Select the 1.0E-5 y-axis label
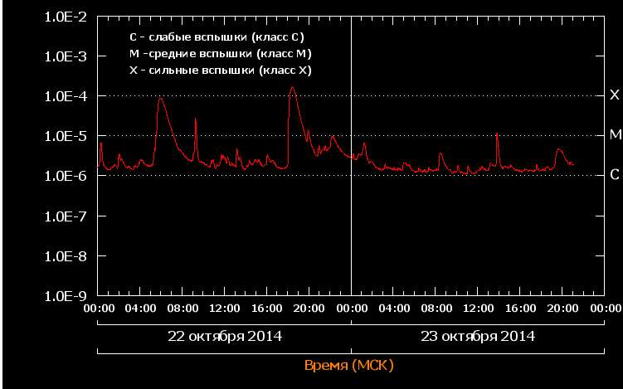Screen dimensions: 623x389 click(x=66, y=136)
